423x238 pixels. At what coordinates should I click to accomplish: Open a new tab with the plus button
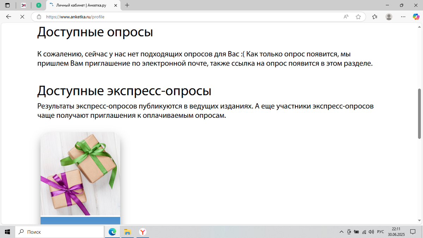pos(127,5)
